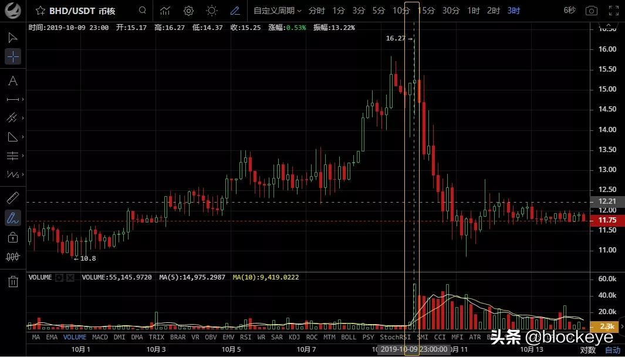Click the 6秒 refresh countdown
The image size is (625, 357).
tap(570, 11)
